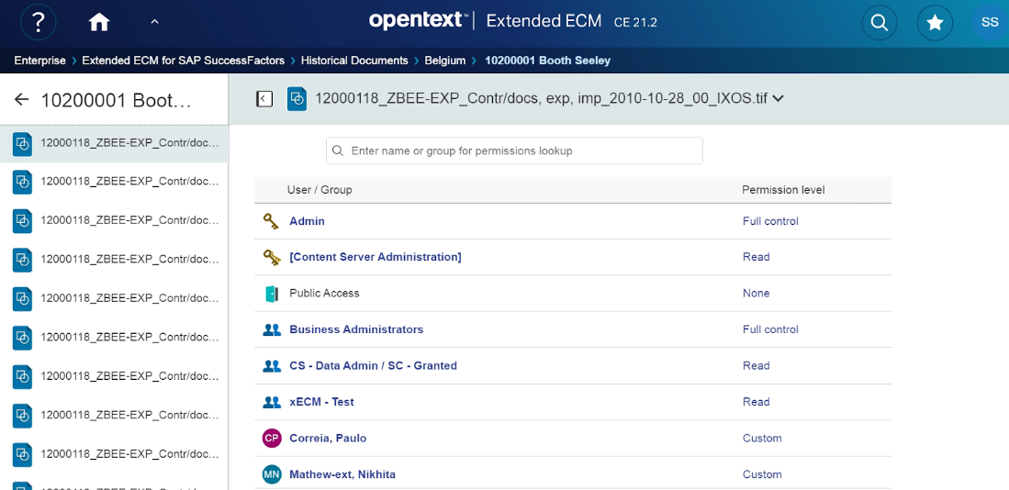
Task: Click the permissions lookup search field
Action: coord(514,150)
